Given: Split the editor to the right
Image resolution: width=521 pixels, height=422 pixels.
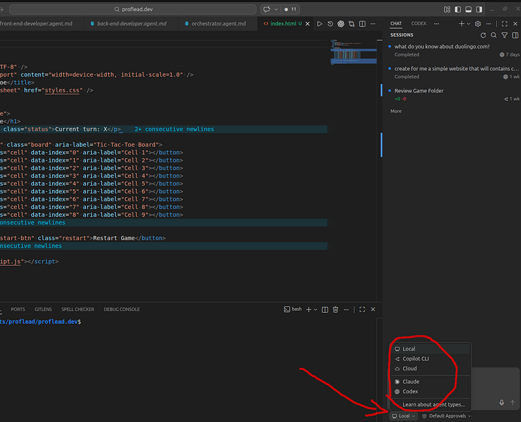Looking at the screenshot, I should pyautogui.click(x=362, y=24).
